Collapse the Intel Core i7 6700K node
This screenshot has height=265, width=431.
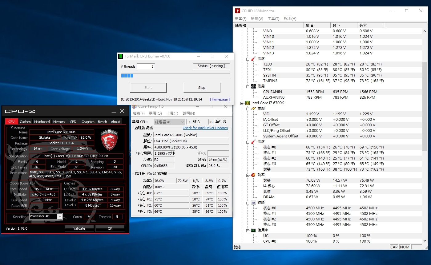pyautogui.click(x=242, y=103)
